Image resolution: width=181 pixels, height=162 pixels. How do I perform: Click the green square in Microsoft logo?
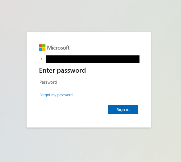click(44, 46)
